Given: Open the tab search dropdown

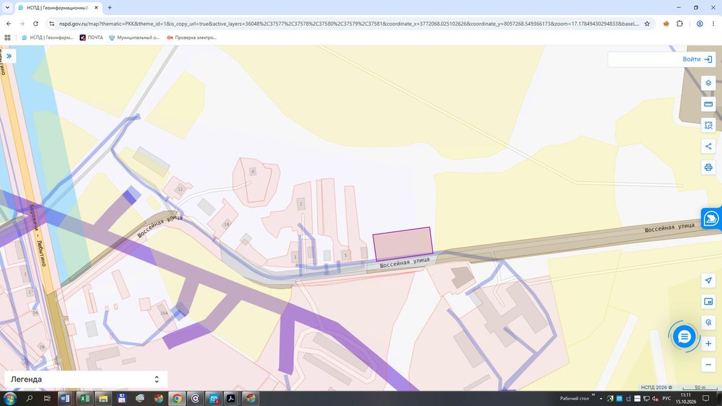Looking at the screenshot, I should click(x=7, y=8).
